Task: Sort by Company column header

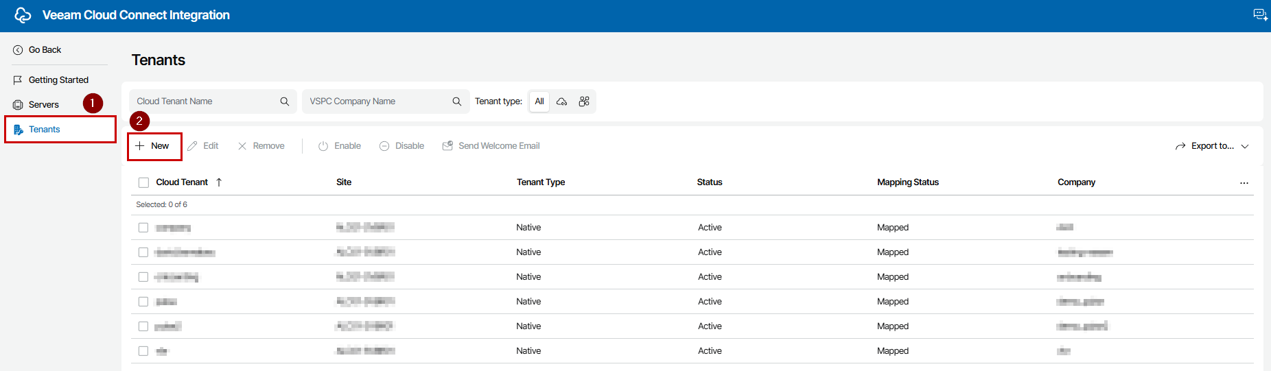Action: click(x=1076, y=182)
